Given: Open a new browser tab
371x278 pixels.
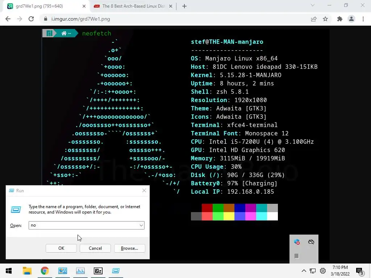Looking at the screenshot, I should (x=184, y=6).
